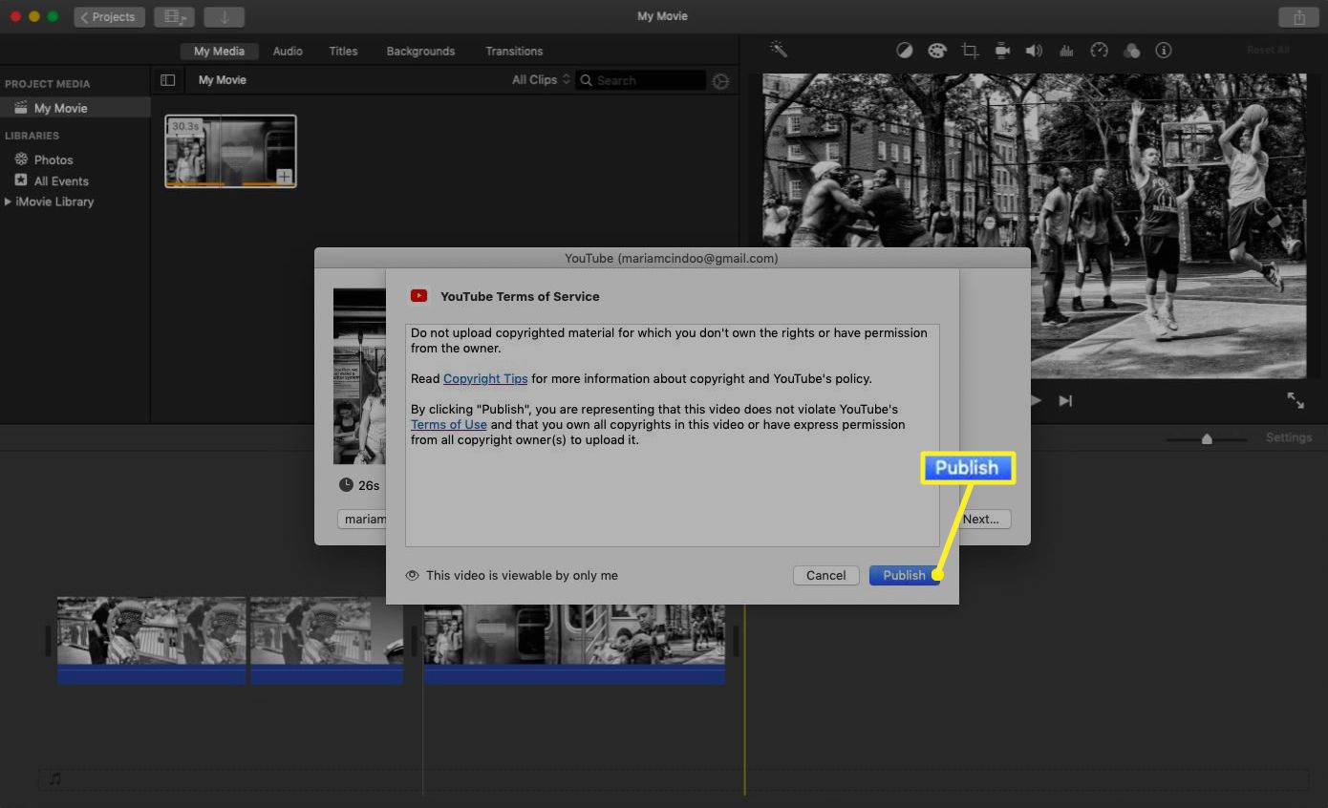The height and width of the screenshot is (808, 1328).
Task: Click the fullscreen expand arrows in viewer
Action: 1296,401
